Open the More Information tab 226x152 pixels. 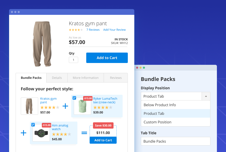click(x=85, y=78)
